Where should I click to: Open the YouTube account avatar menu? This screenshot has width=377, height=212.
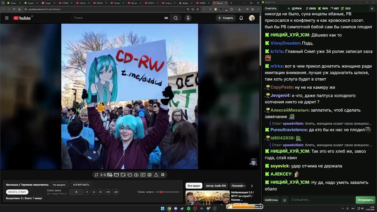(x=252, y=18)
